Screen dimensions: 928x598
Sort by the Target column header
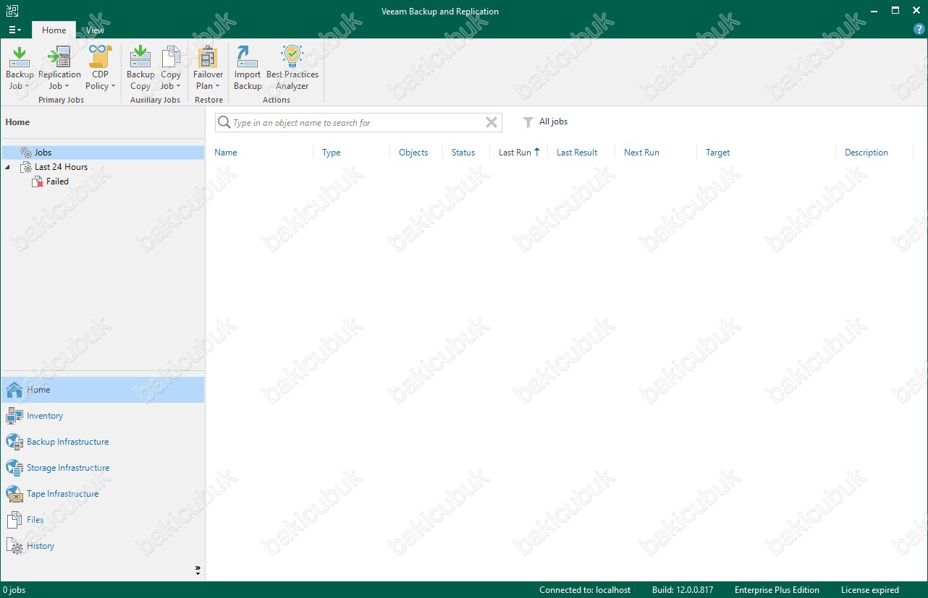coord(718,153)
